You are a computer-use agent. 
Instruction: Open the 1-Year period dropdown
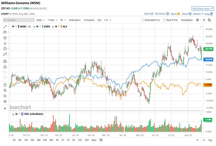click(53, 20)
